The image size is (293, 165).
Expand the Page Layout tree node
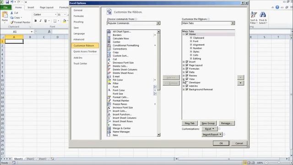(184, 65)
